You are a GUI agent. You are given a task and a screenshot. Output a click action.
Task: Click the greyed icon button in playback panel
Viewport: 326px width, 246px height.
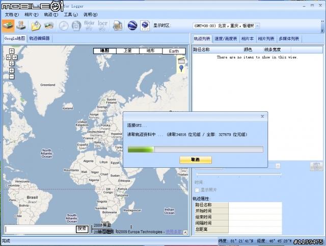pos(316,166)
